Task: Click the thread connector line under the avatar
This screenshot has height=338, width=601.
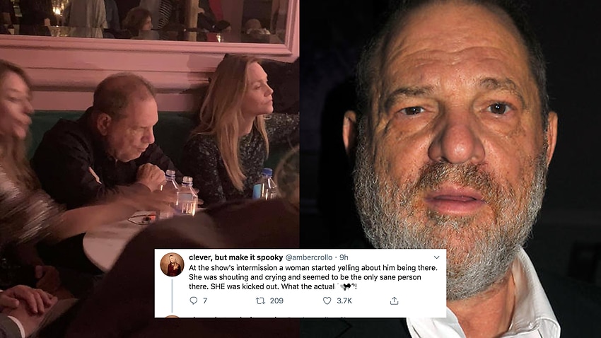Action: point(172,296)
